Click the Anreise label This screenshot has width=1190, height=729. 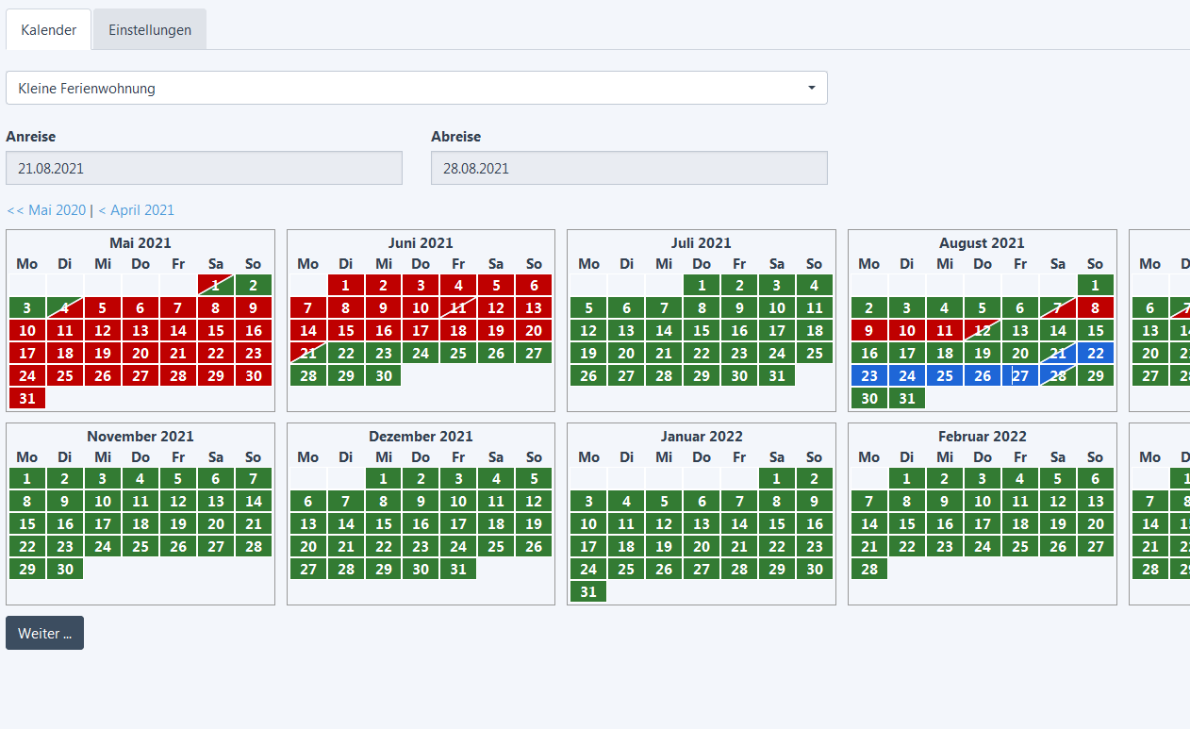click(31, 137)
